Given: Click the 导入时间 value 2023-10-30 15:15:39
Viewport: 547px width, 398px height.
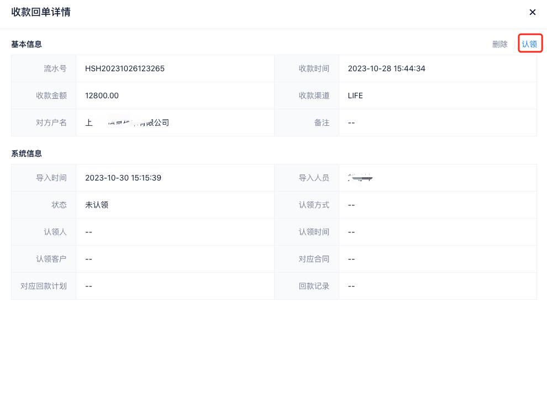Looking at the screenshot, I should tap(123, 178).
